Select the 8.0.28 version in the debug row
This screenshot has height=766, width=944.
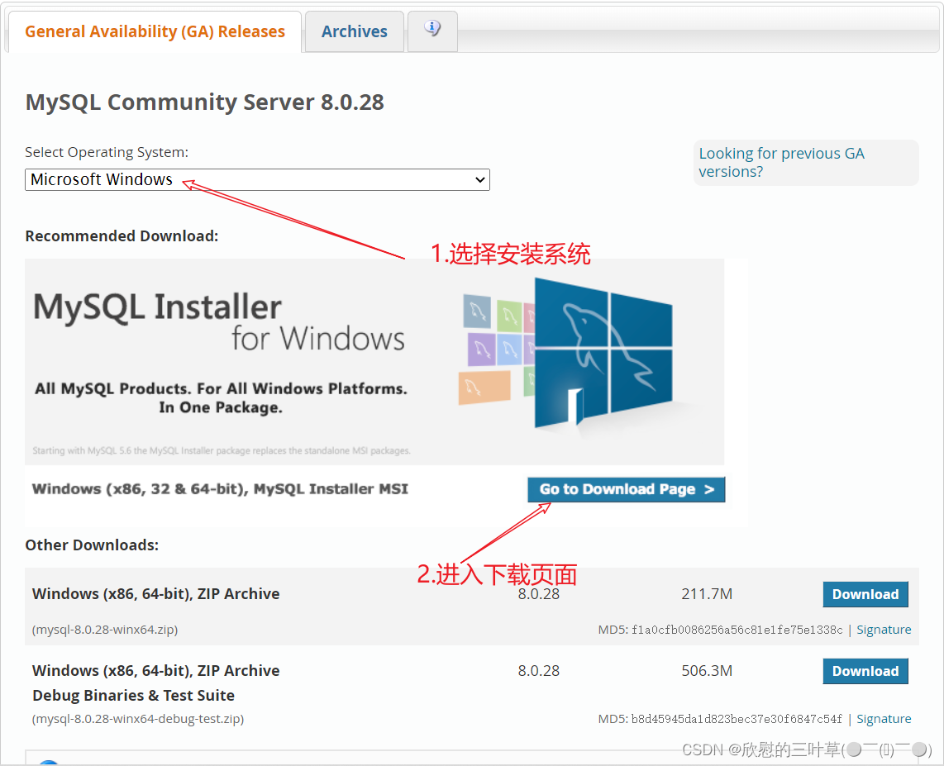coord(538,670)
